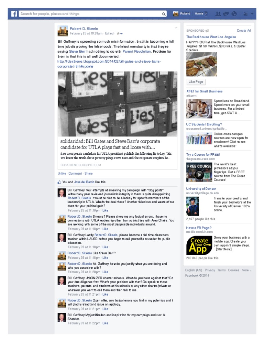Click Bill Gaffney name on 'UNIONIZED' comment
264x352 pixels.
pos(76,278)
